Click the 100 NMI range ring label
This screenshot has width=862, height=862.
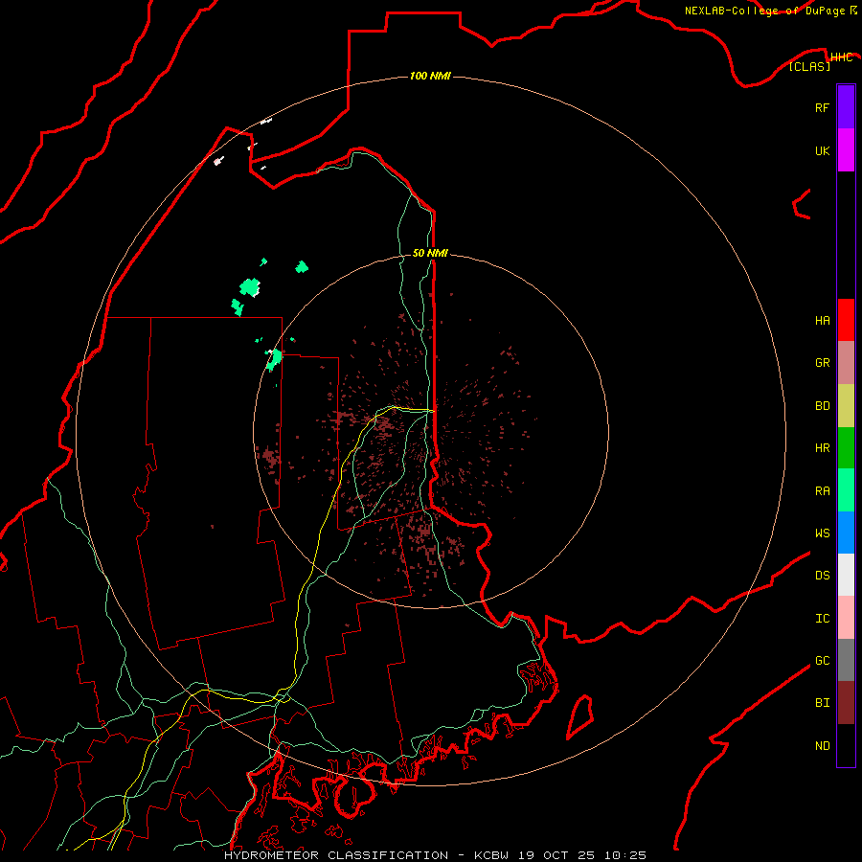pos(430,76)
